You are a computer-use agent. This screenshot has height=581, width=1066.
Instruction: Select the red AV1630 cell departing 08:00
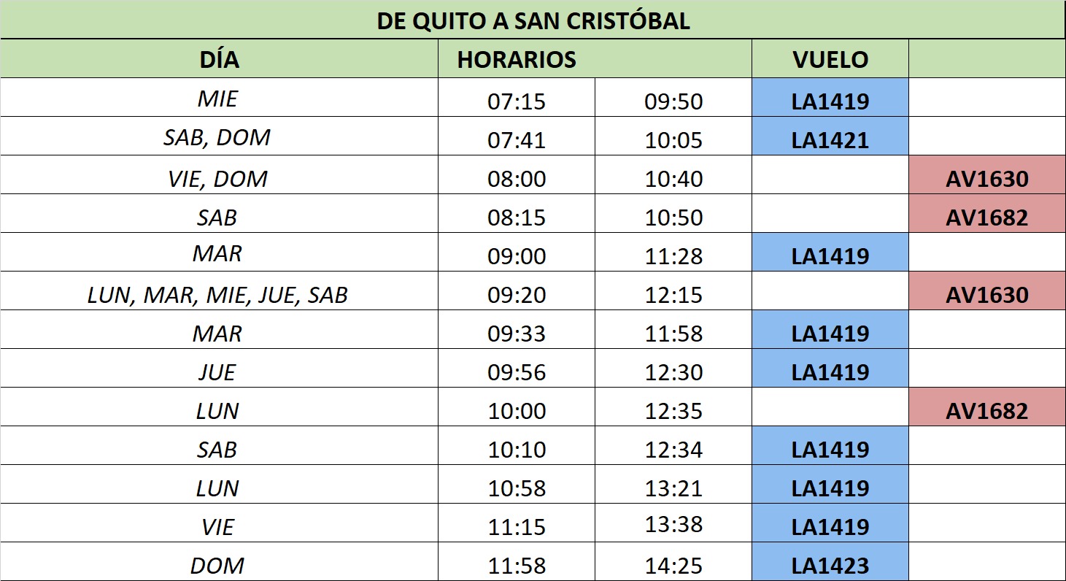[x=986, y=178]
